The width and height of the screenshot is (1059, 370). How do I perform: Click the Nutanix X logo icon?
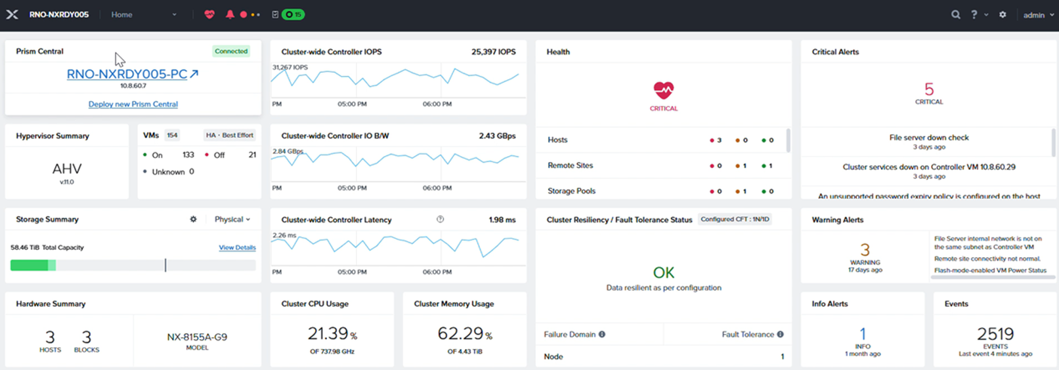(12, 14)
